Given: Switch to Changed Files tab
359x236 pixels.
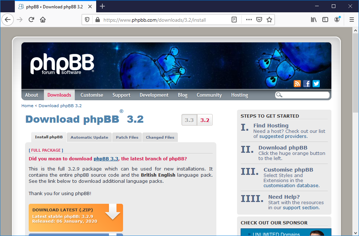Looking at the screenshot, I should click(x=160, y=138).
